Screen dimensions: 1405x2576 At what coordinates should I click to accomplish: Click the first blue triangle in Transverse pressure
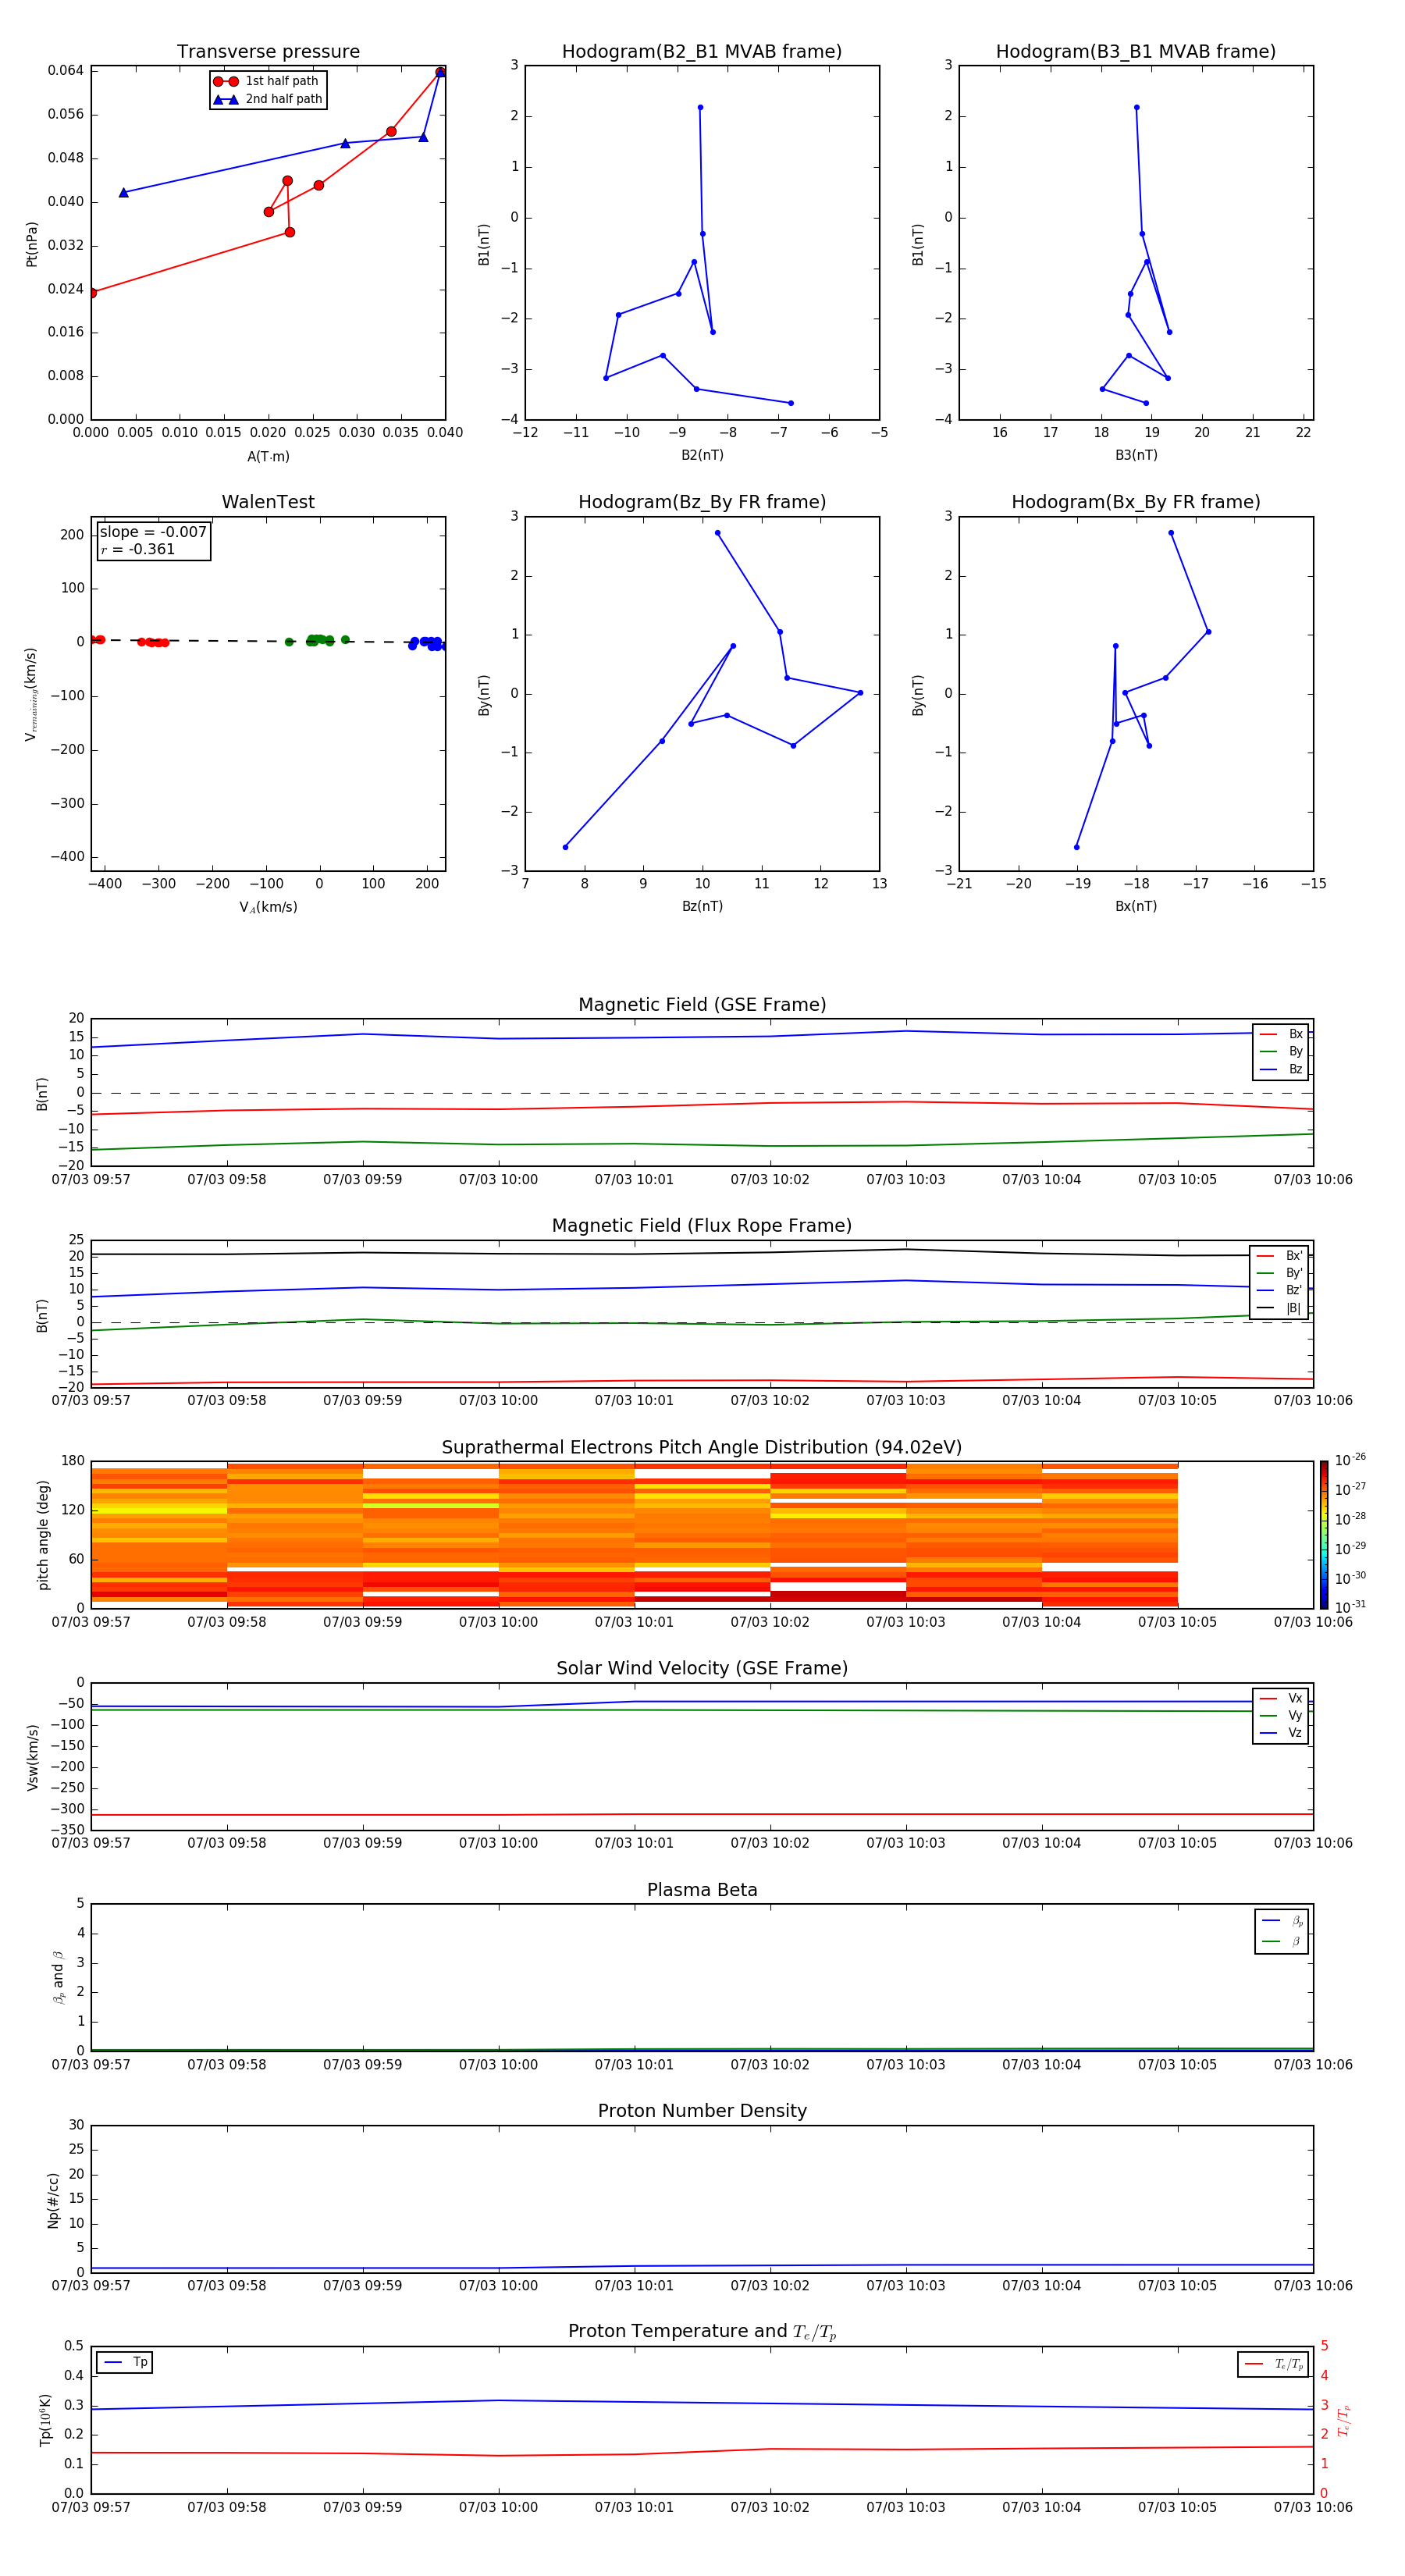point(440,72)
